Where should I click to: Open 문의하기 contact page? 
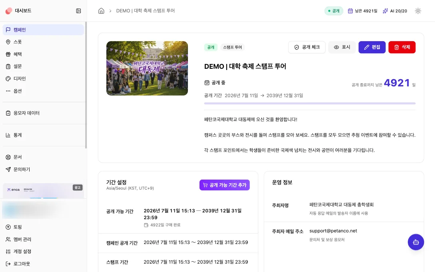[43, 169]
